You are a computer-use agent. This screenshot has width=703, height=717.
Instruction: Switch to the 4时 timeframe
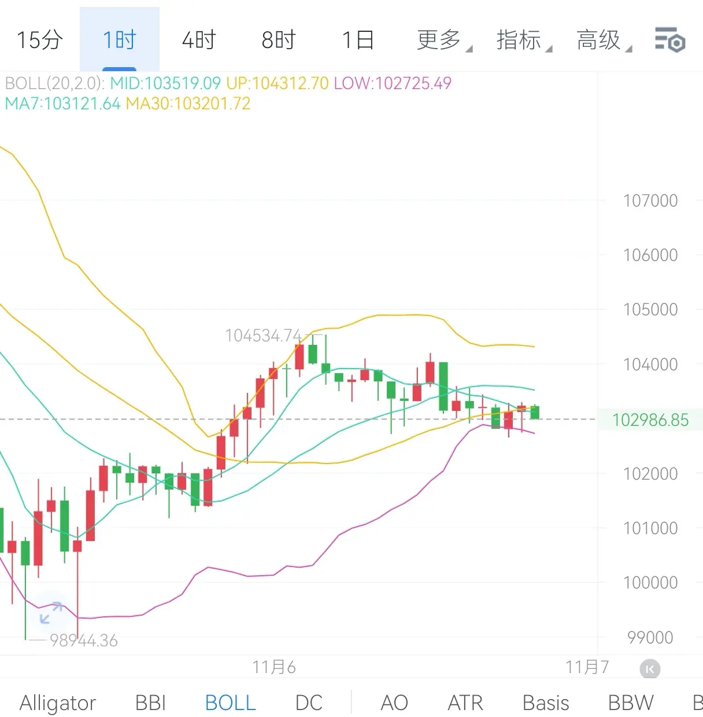pyautogui.click(x=198, y=40)
